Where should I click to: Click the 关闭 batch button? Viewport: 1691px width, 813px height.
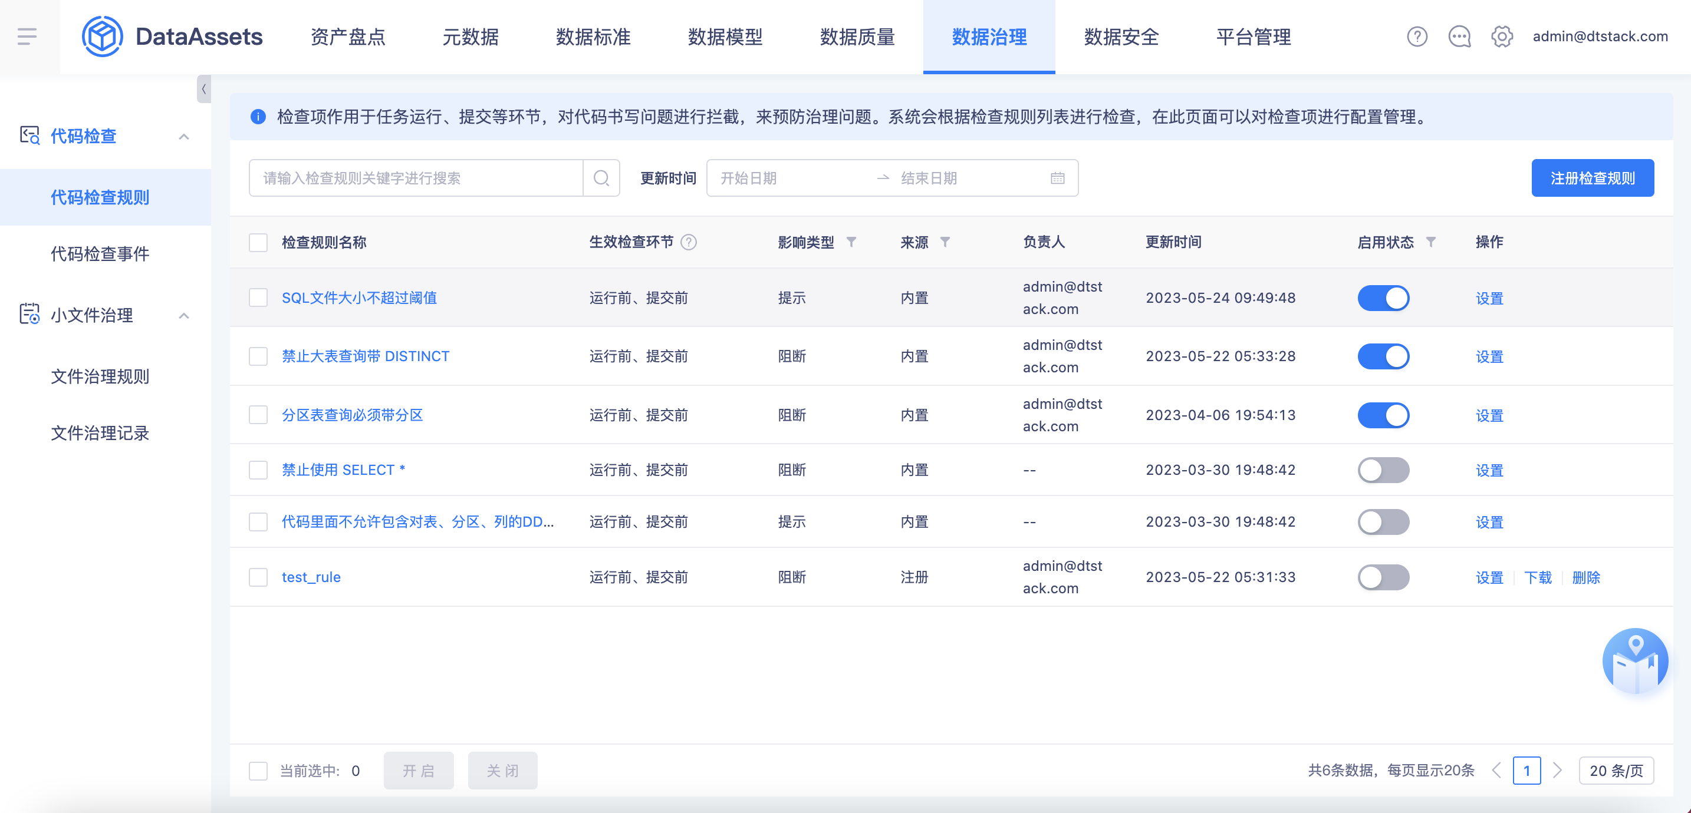[x=503, y=771]
